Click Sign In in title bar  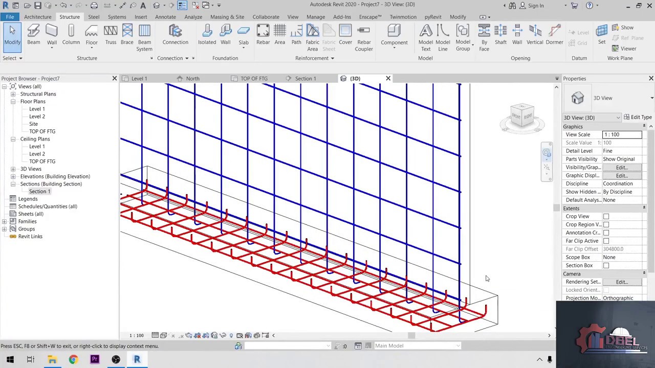coord(536,6)
